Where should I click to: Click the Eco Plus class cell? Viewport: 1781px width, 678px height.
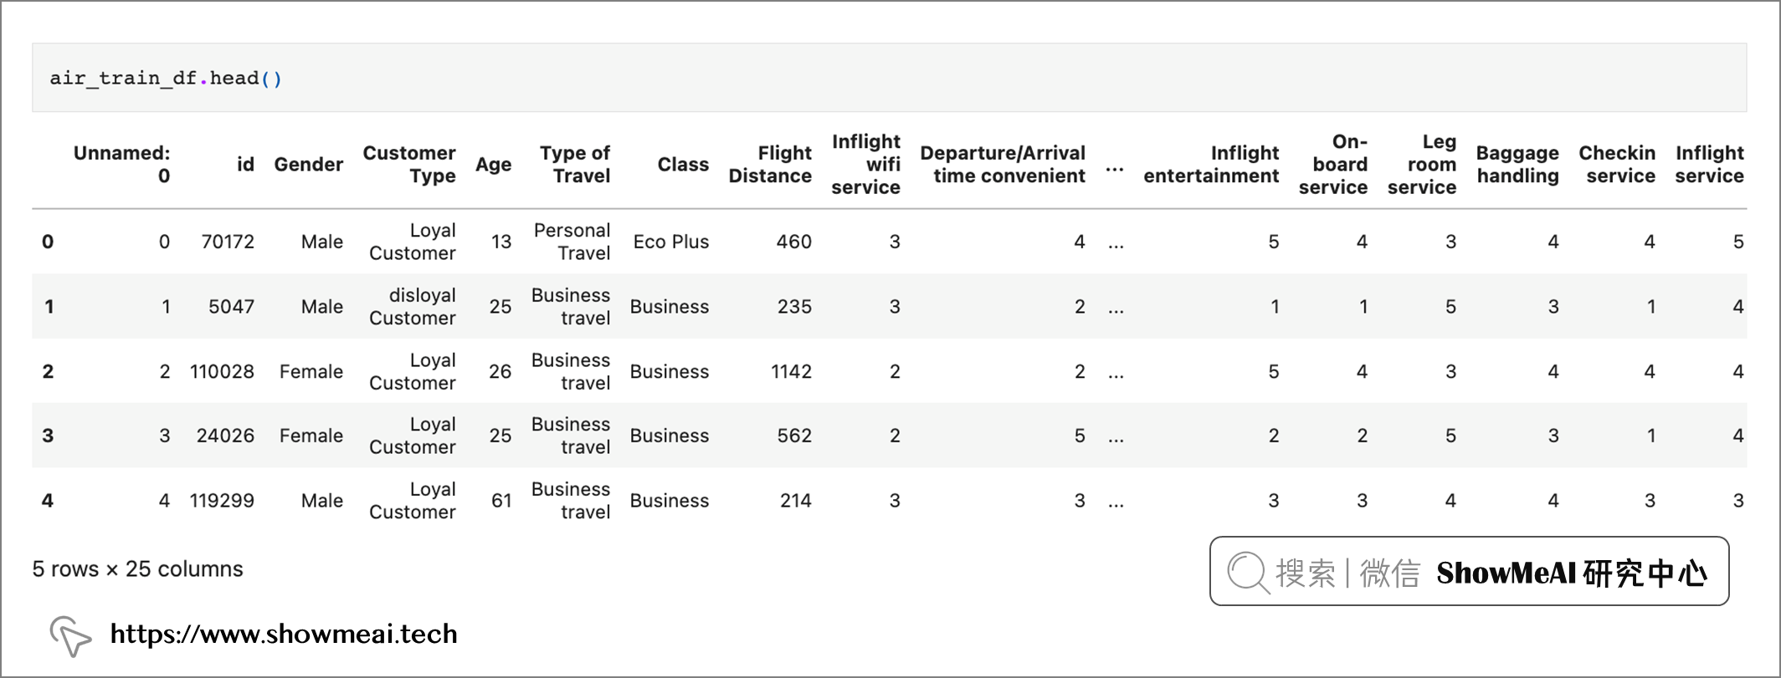pos(671,242)
